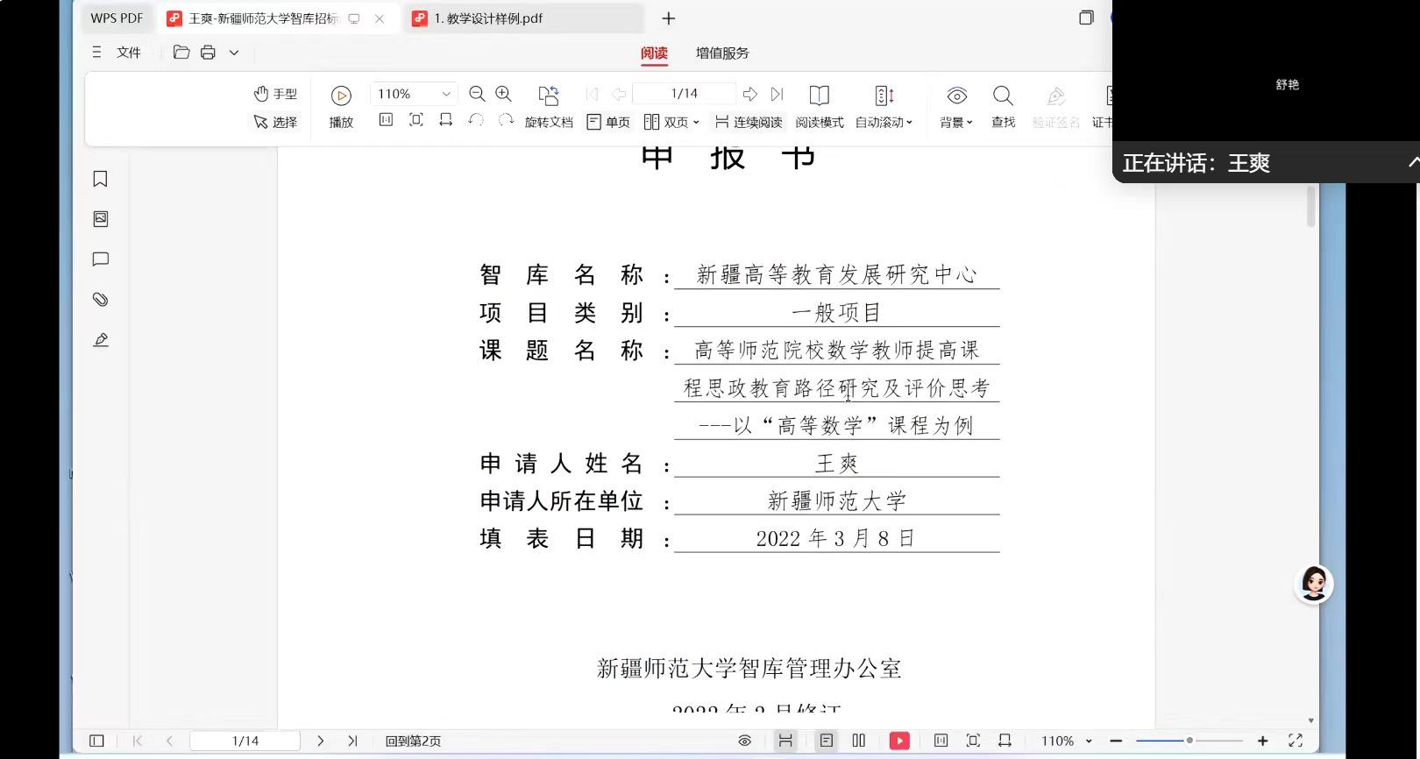The height and width of the screenshot is (759, 1420).
Task: Open the 增值服务 ribbon tab
Action: click(722, 53)
